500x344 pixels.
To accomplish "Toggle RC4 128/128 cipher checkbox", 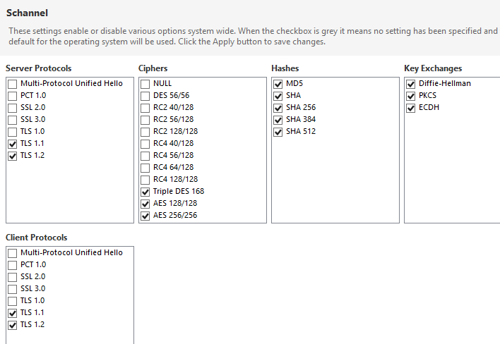I will click(145, 180).
